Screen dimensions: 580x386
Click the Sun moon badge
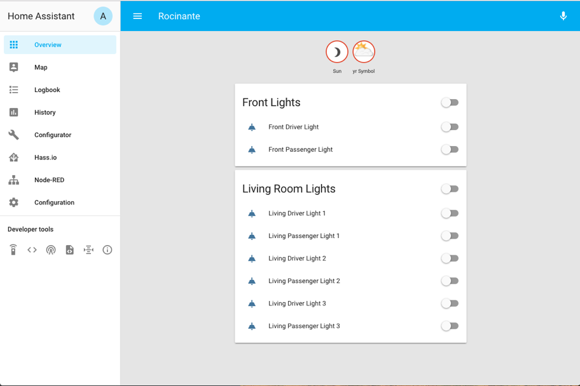coord(337,52)
